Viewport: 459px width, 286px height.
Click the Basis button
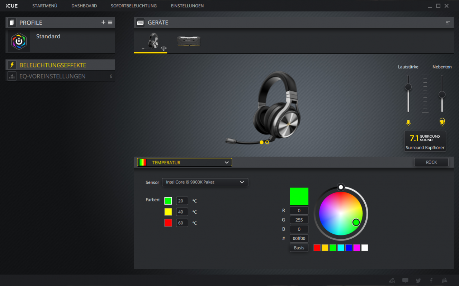pos(299,248)
